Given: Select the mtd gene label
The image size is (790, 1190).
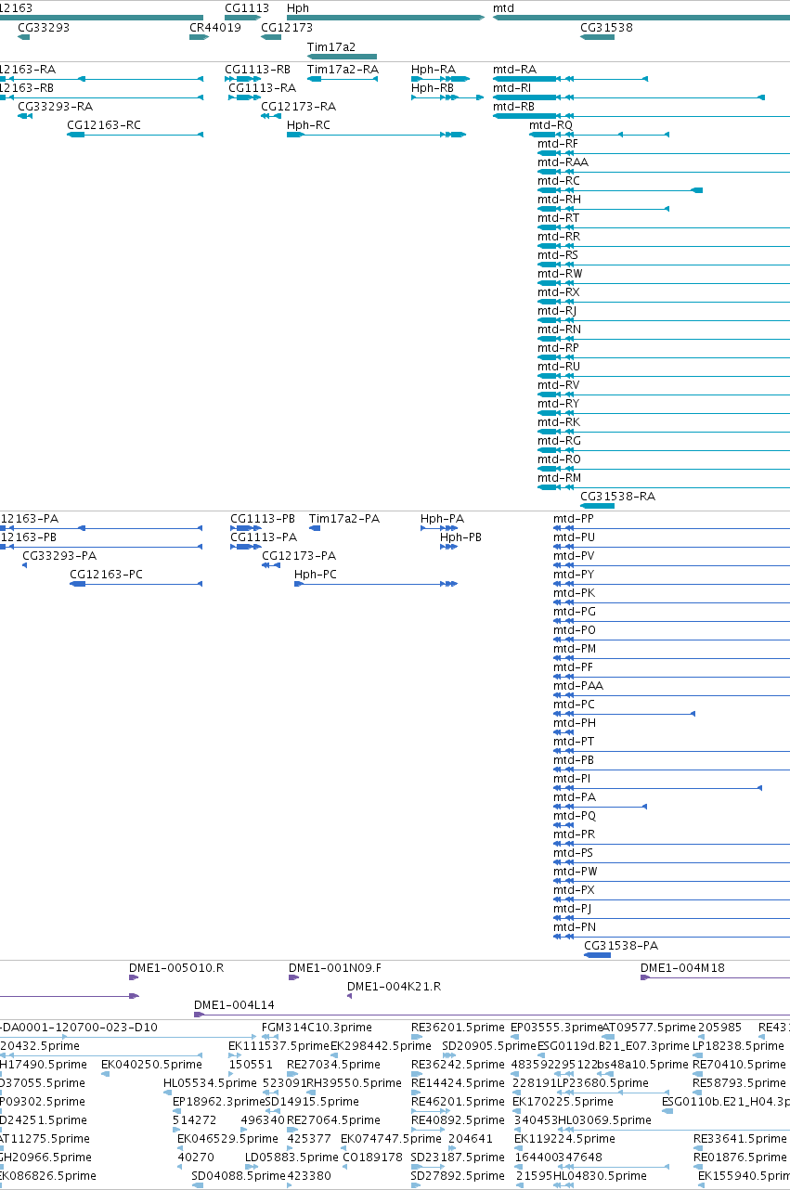Looking at the screenshot, I should click(x=503, y=7).
